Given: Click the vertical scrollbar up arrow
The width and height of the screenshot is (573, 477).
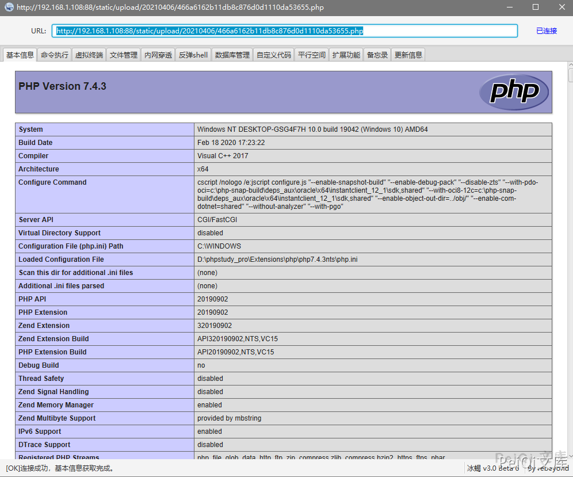Looking at the screenshot, I should click(x=571, y=64).
